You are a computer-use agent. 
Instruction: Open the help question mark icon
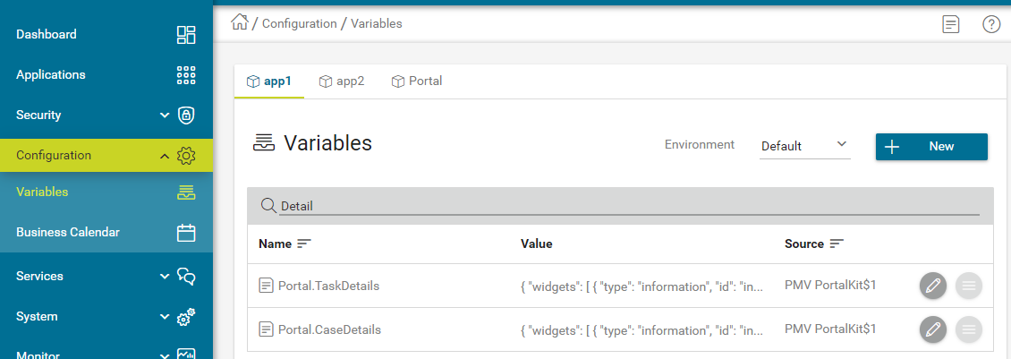point(990,24)
